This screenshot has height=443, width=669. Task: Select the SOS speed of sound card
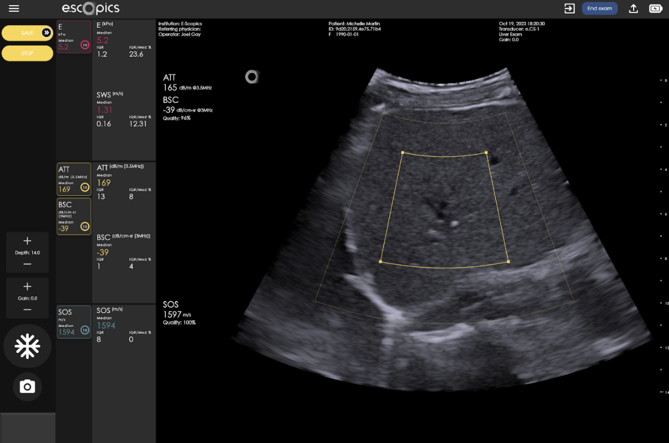click(74, 322)
